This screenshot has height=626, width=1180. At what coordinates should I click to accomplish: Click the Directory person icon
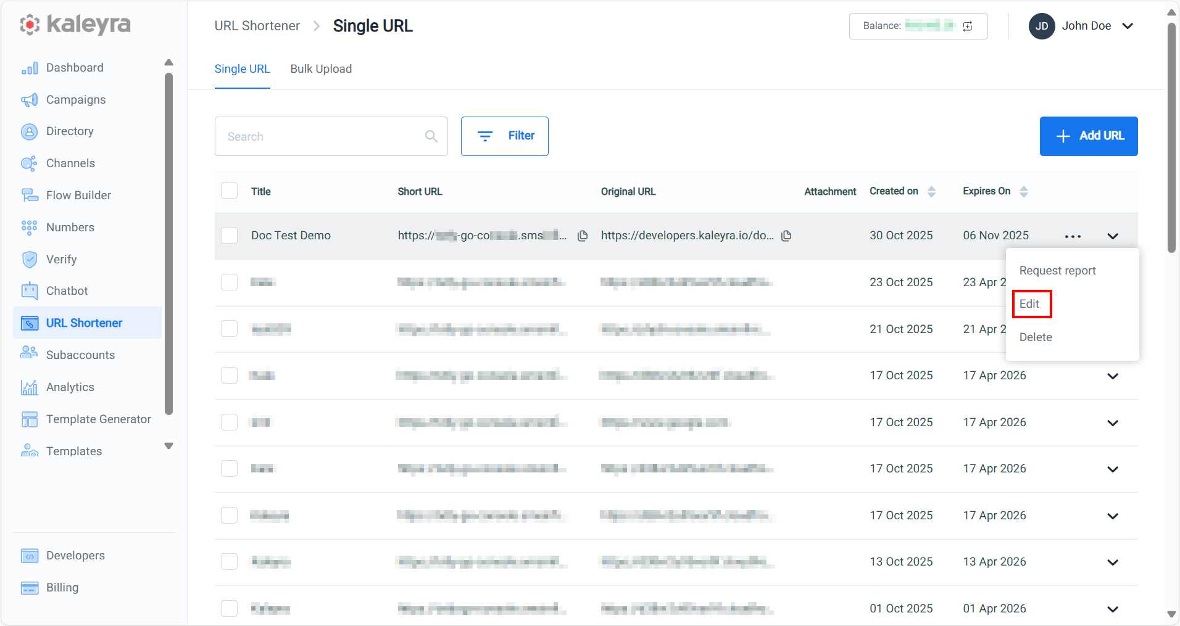pos(30,131)
